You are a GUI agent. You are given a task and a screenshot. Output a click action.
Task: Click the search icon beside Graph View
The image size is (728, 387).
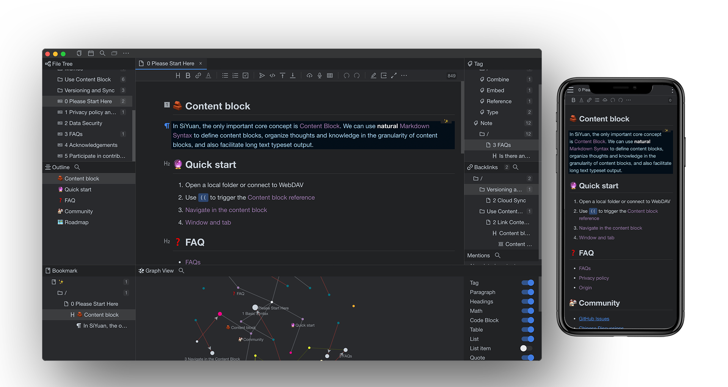pyautogui.click(x=181, y=271)
